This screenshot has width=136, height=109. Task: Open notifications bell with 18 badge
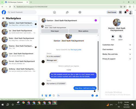(125, 12)
